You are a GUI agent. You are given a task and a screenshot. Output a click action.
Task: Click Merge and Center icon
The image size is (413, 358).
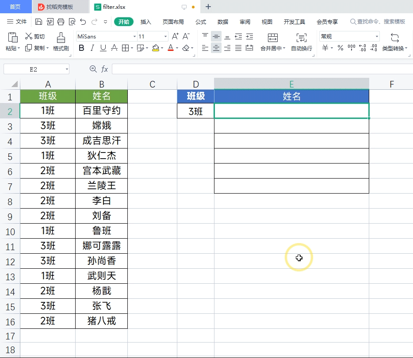point(273,38)
